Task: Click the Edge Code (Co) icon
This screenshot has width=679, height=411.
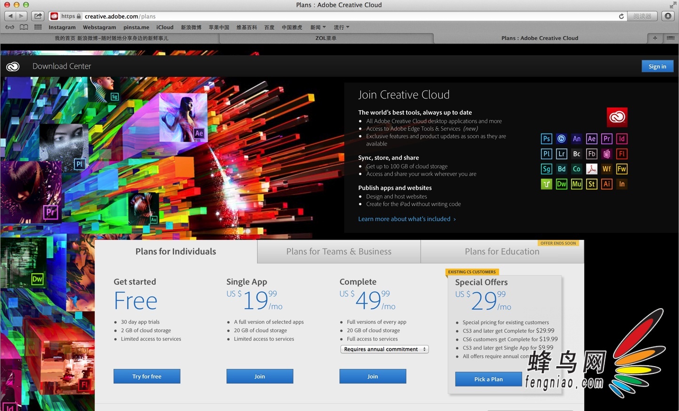Action: (576, 169)
